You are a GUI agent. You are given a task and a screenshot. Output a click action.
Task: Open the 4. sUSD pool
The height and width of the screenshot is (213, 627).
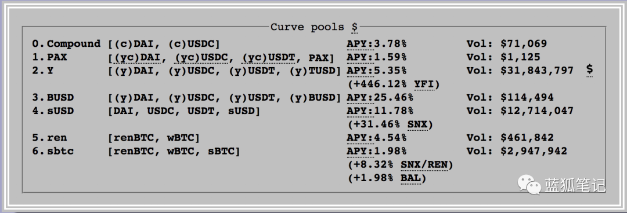53,111
